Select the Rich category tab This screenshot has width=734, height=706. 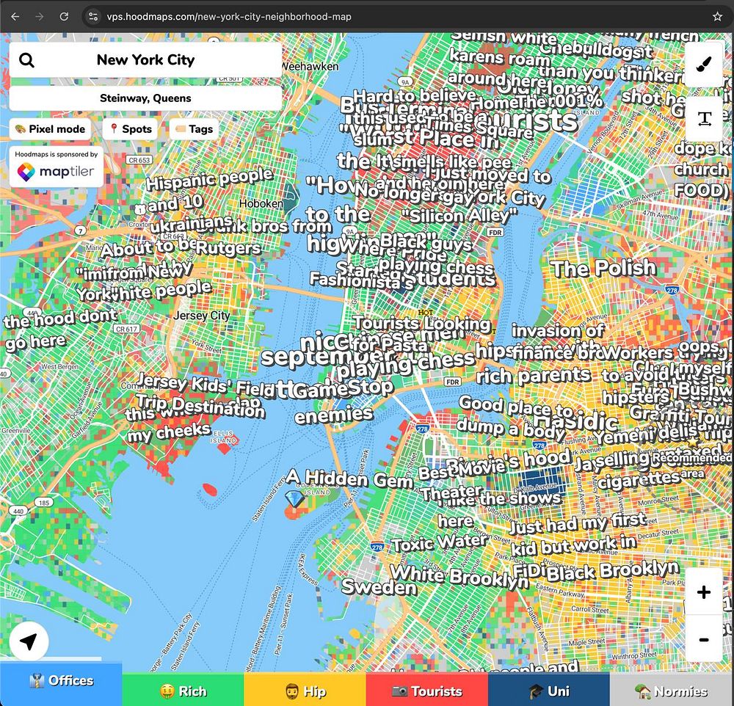click(x=183, y=691)
